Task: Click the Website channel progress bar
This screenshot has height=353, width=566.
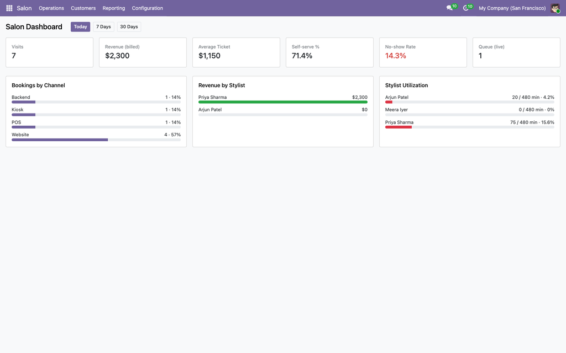Action: (x=96, y=140)
